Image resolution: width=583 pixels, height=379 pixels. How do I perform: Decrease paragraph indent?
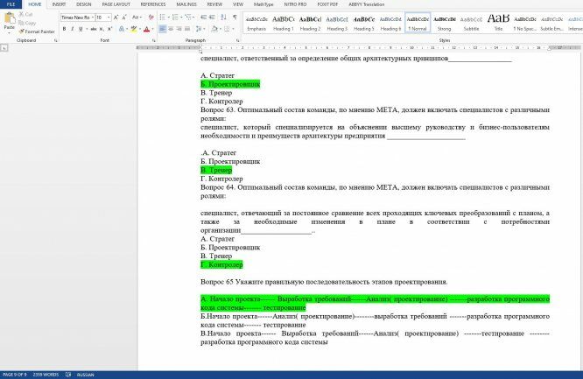click(203, 18)
